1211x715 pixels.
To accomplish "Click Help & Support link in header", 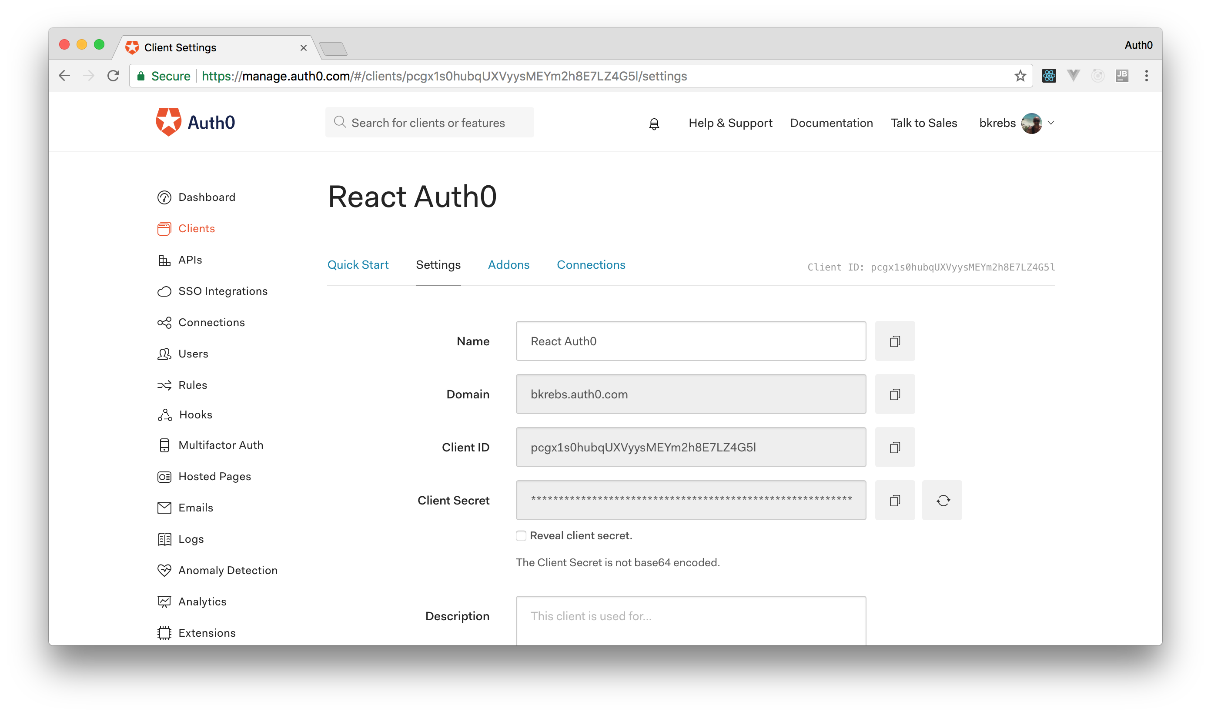I will click(x=729, y=123).
